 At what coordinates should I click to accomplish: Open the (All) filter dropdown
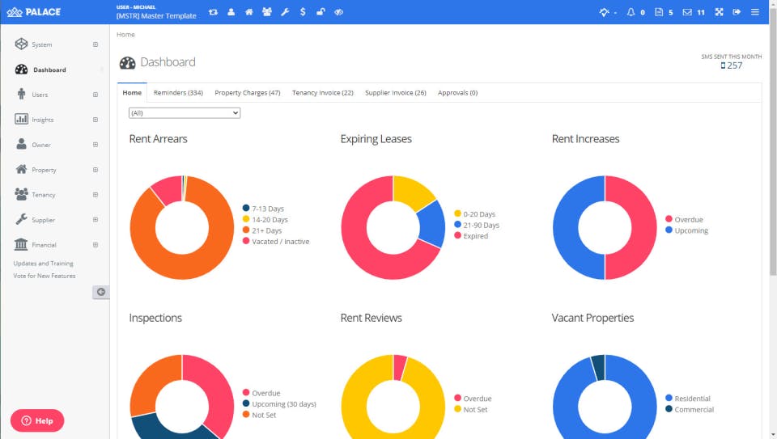[x=185, y=113]
